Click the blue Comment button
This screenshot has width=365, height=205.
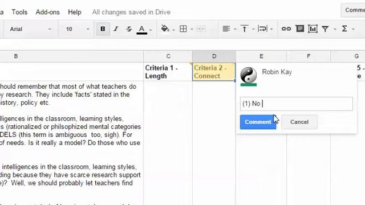pyautogui.click(x=258, y=122)
